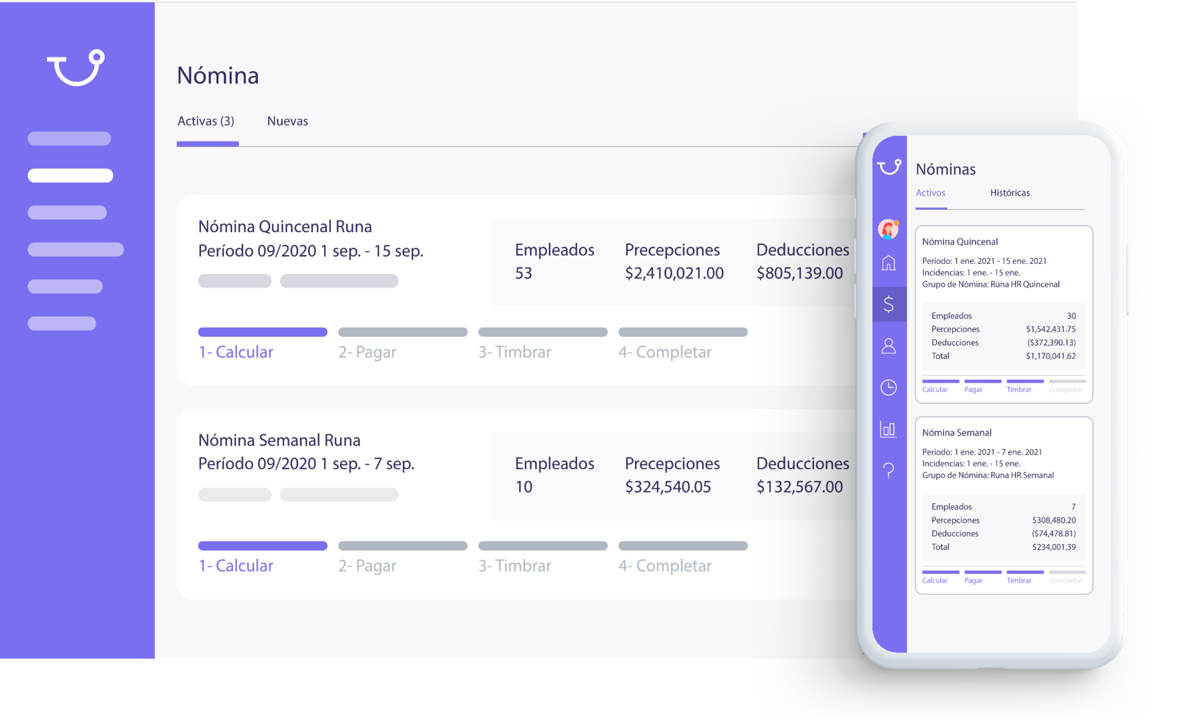The height and width of the screenshot is (717, 1179).
Task: Click 4- Completar step of Nómina Semanal Runa
Action: pos(665,566)
